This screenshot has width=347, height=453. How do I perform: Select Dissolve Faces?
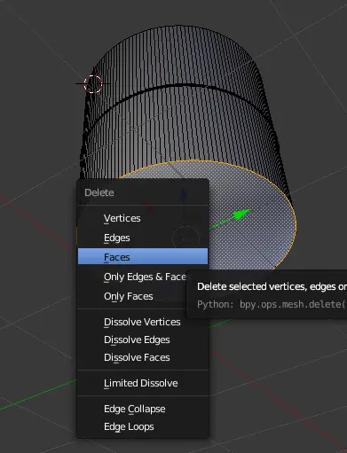(143, 357)
